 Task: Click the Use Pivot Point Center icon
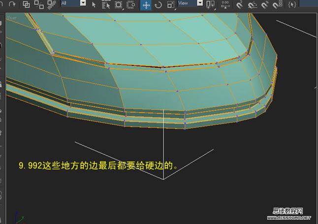coord(211,4)
